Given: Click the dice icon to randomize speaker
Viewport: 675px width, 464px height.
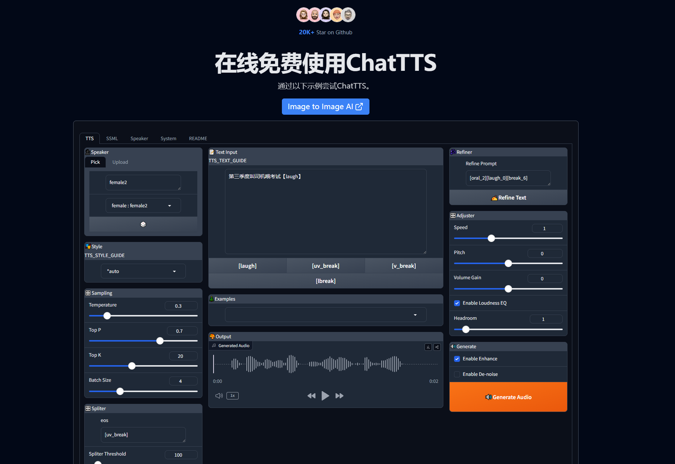Looking at the screenshot, I should (x=143, y=224).
